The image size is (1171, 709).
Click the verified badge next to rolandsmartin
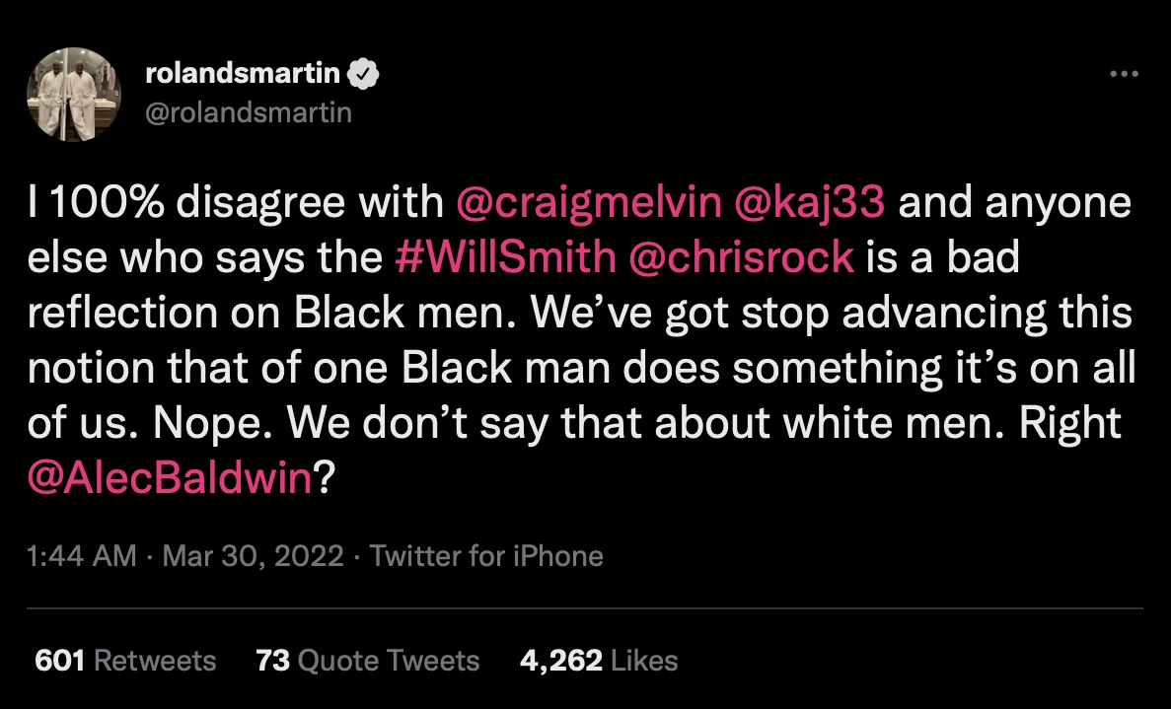(x=365, y=72)
